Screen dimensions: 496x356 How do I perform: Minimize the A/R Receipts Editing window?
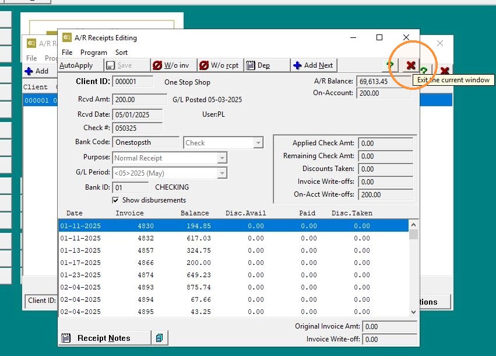click(353, 37)
